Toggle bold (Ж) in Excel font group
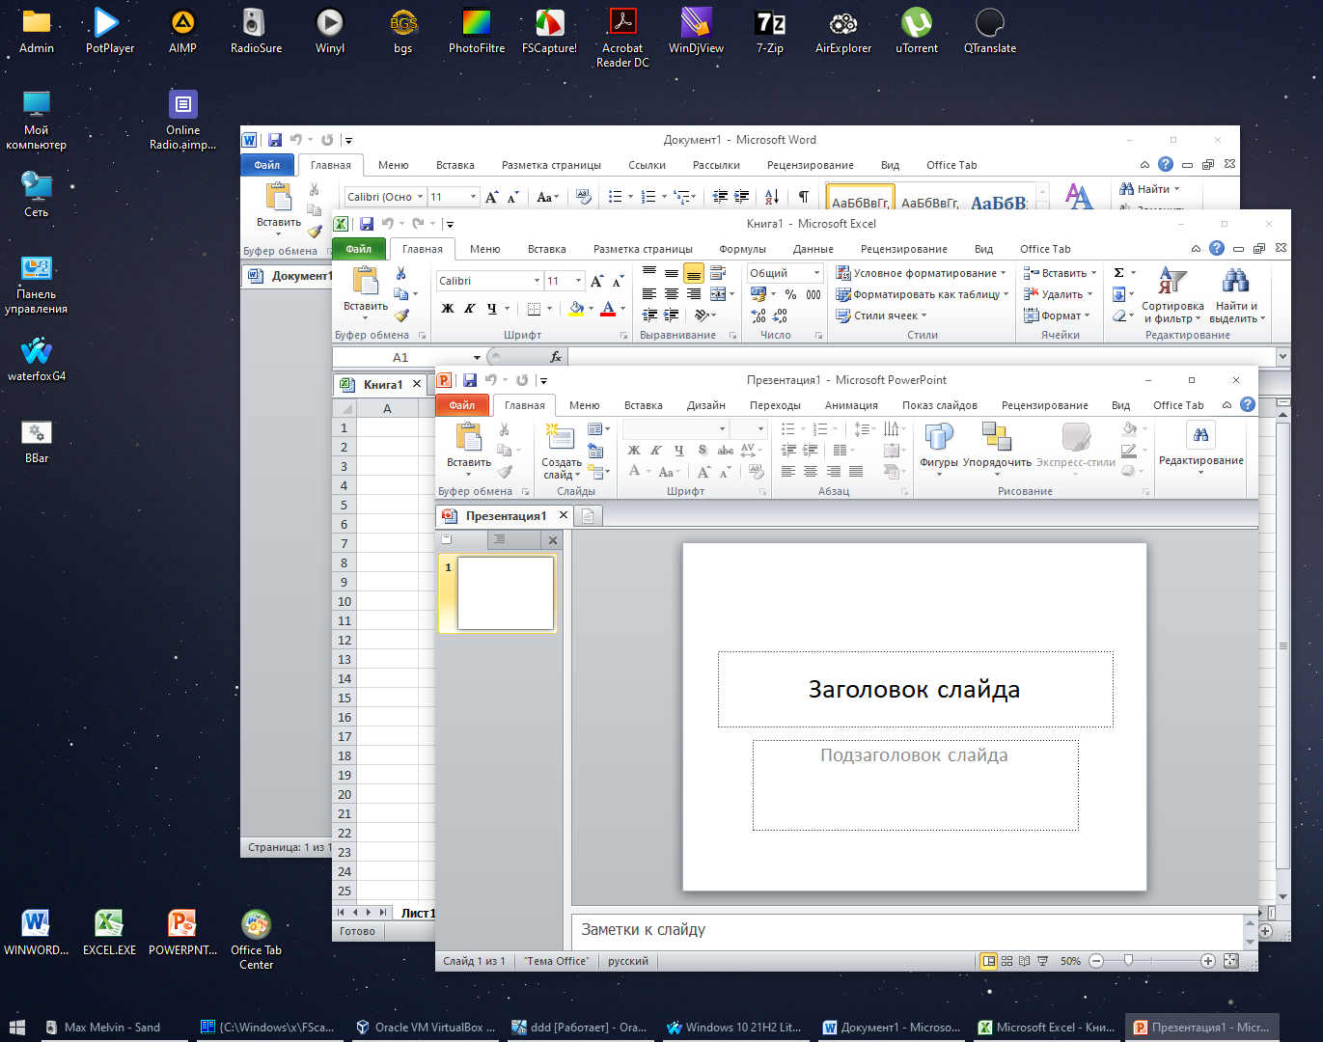 447,309
